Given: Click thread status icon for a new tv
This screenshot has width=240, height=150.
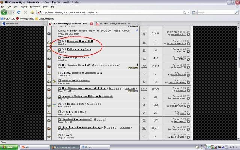Looking at the screenshot, I should pos(49,136).
